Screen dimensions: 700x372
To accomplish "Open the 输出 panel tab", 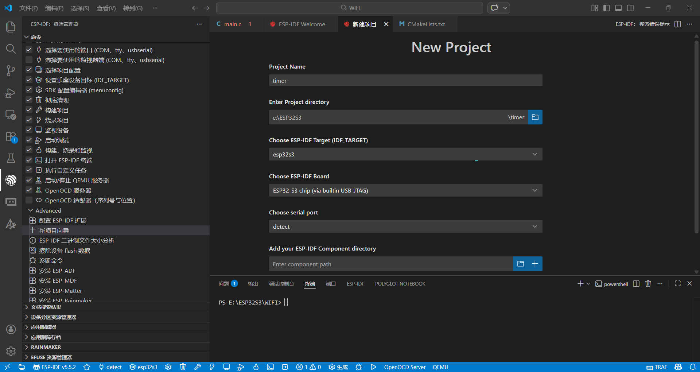I will click(x=253, y=284).
